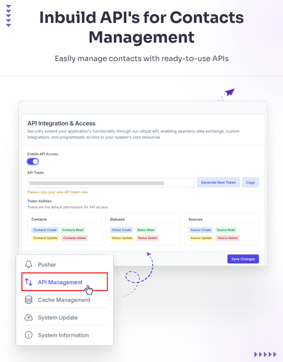Click the Source Read ability tag
The height and width of the screenshot is (362, 283).
226,230
